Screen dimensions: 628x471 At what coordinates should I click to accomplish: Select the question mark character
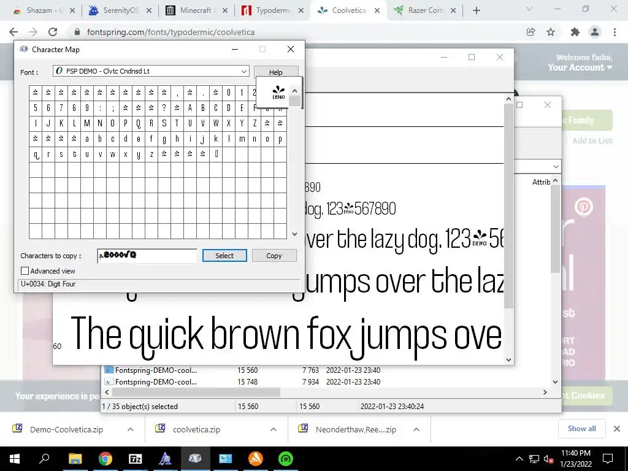pos(164,108)
